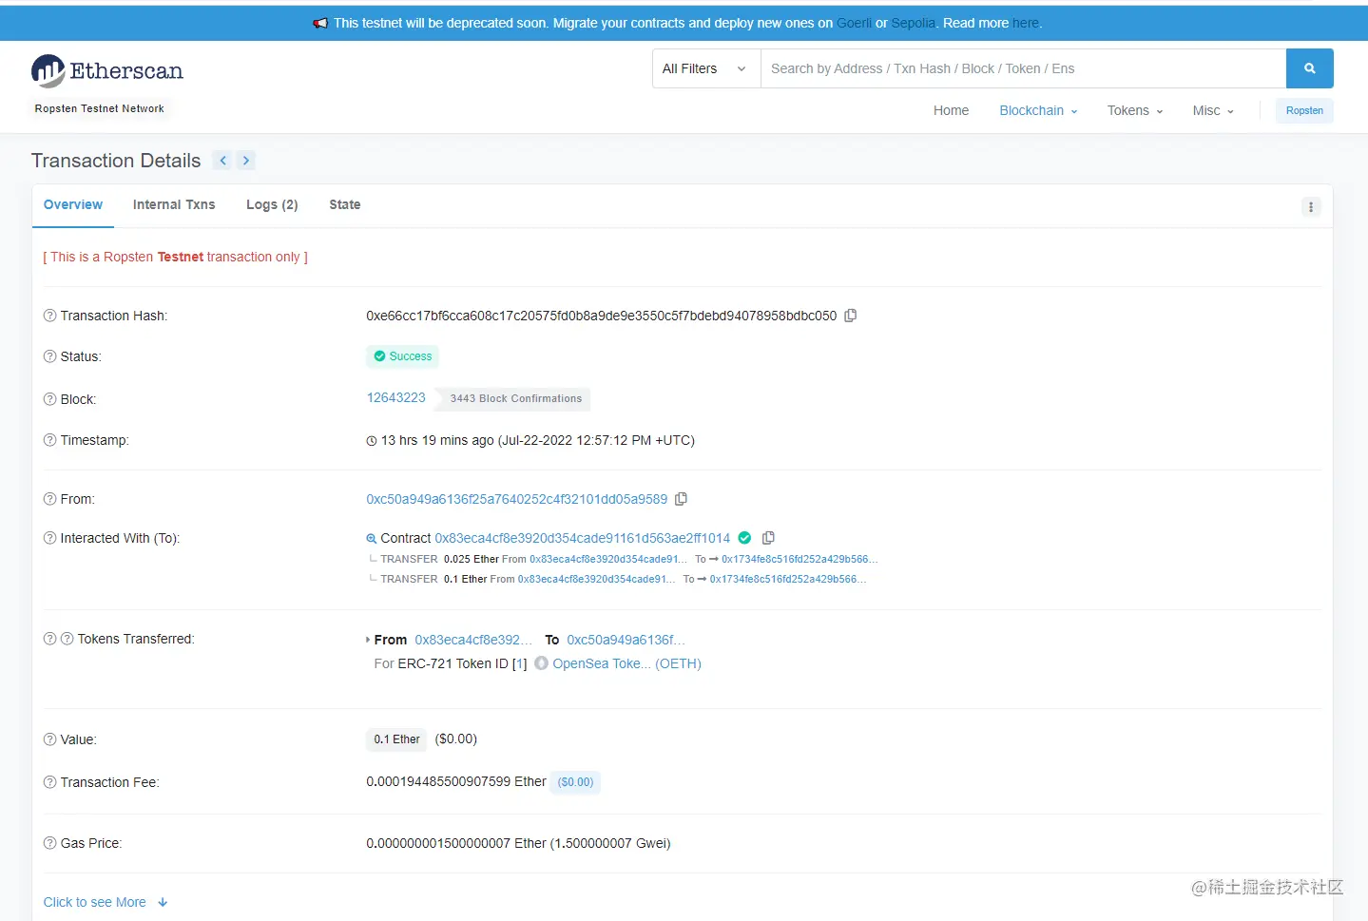This screenshot has height=921, width=1368.
Task: Go to next transaction arrow
Action: (x=246, y=161)
